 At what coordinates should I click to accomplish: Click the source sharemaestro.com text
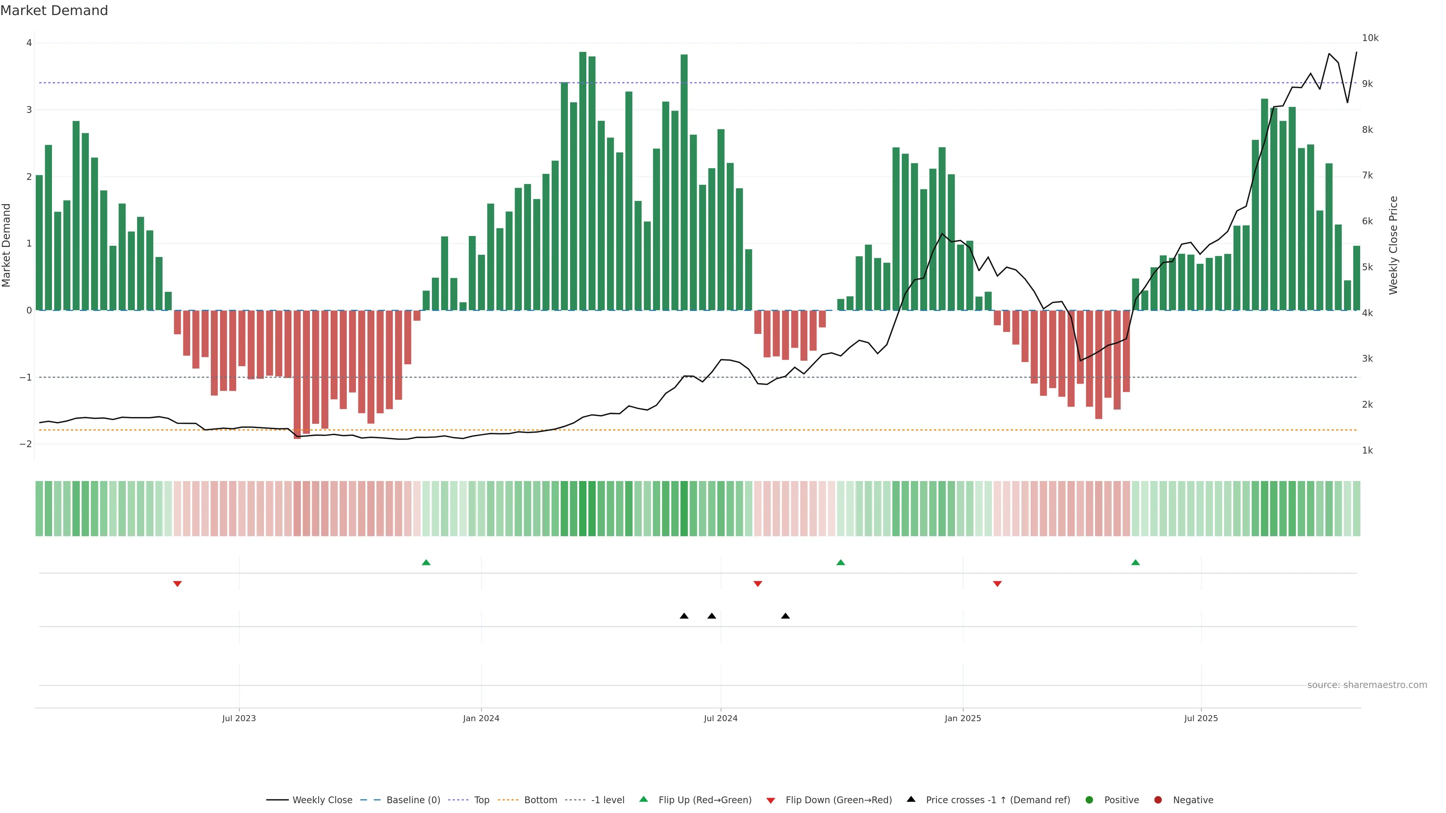pyautogui.click(x=1367, y=685)
